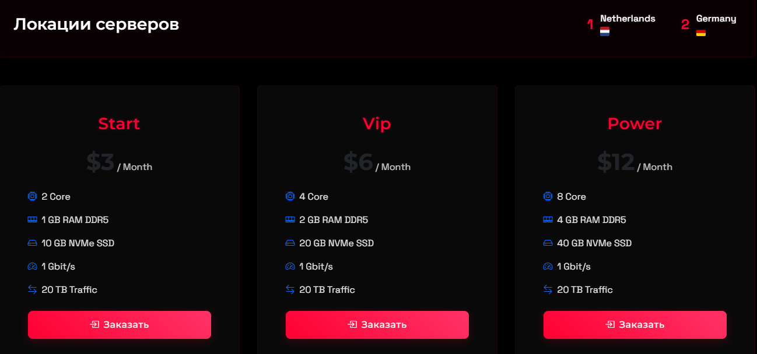Click the Power plan title
757x354 pixels.
point(635,123)
